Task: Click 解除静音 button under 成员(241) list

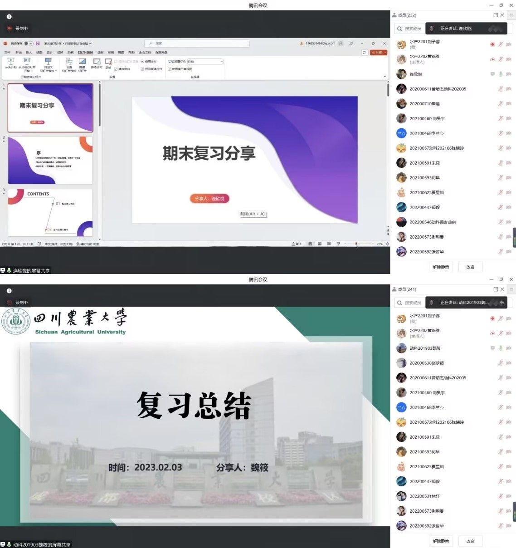Action: coord(441,541)
